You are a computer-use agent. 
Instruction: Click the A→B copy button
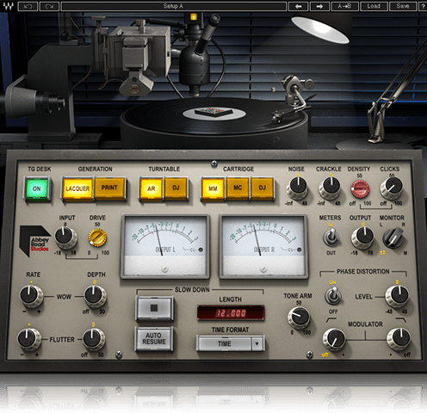pos(344,6)
